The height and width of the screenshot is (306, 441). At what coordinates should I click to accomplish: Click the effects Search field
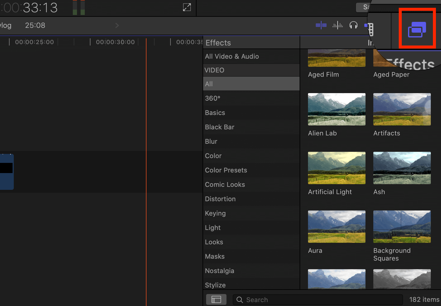(x=318, y=300)
